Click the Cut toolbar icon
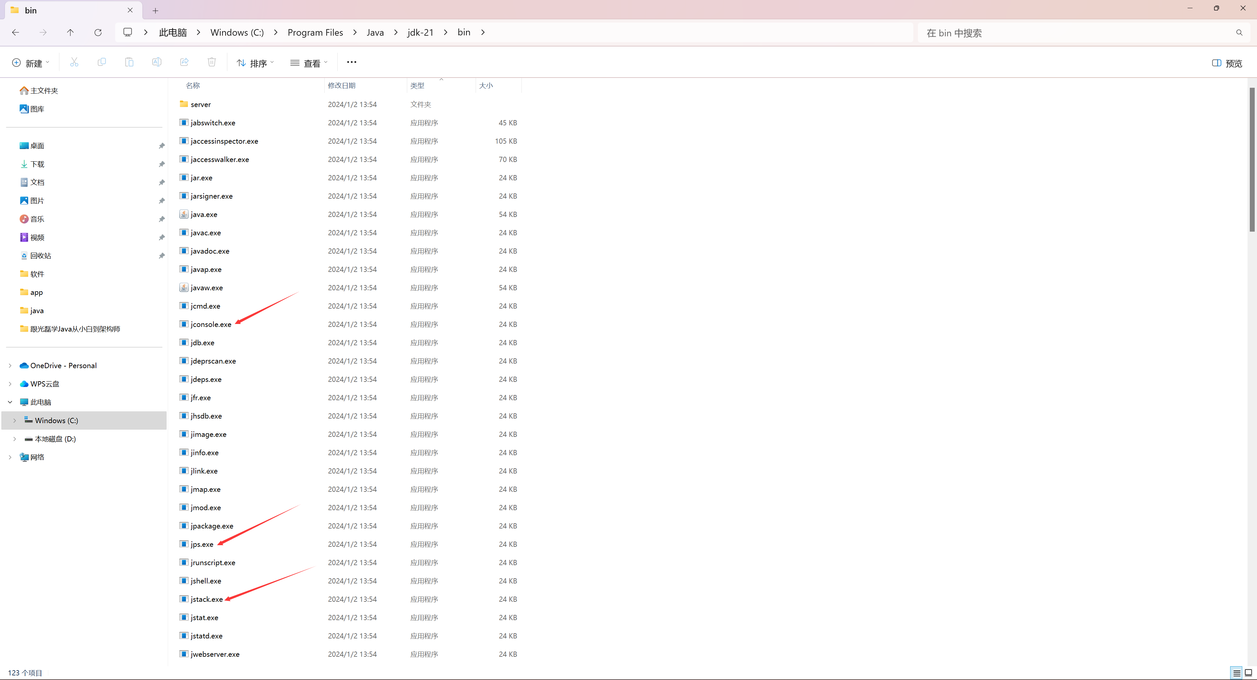1257x680 pixels. (x=74, y=62)
